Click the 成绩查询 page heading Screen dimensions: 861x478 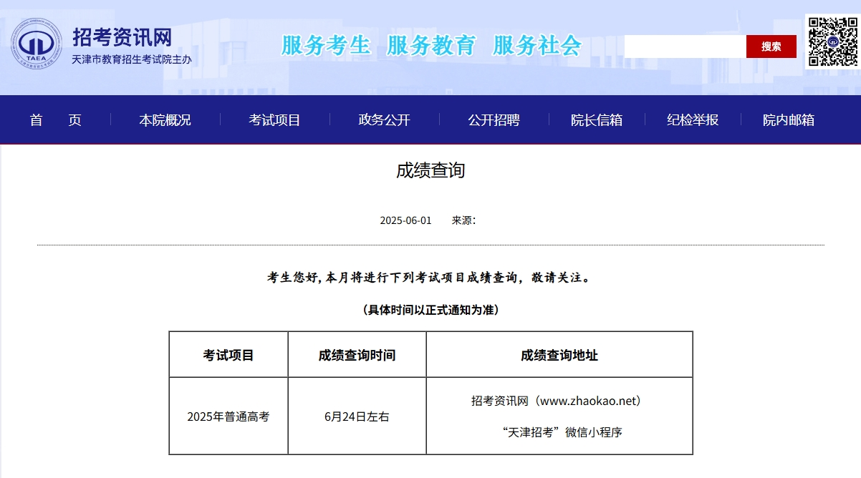click(x=430, y=170)
